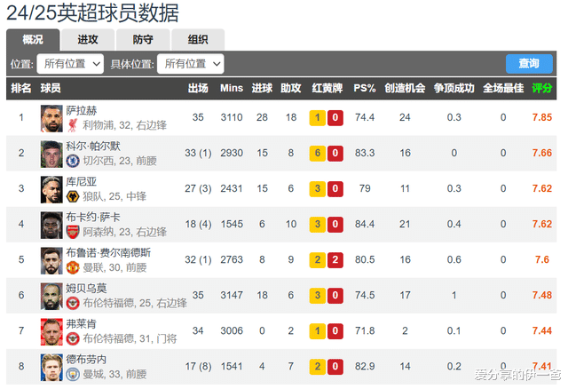Click the Manchester City crest icon
The image size is (568, 389).
tap(73, 374)
